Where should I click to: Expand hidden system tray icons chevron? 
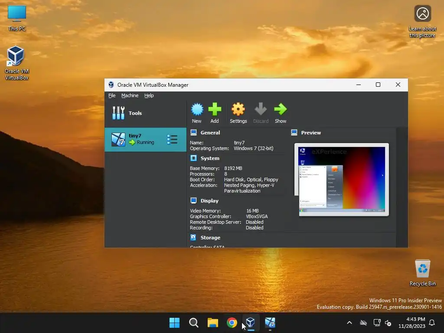[x=349, y=323]
